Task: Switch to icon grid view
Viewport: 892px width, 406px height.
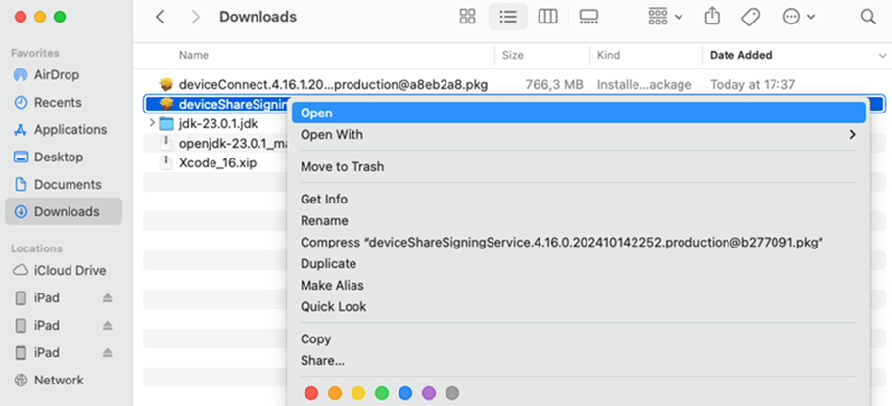Action: pyautogui.click(x=467, y=17)
